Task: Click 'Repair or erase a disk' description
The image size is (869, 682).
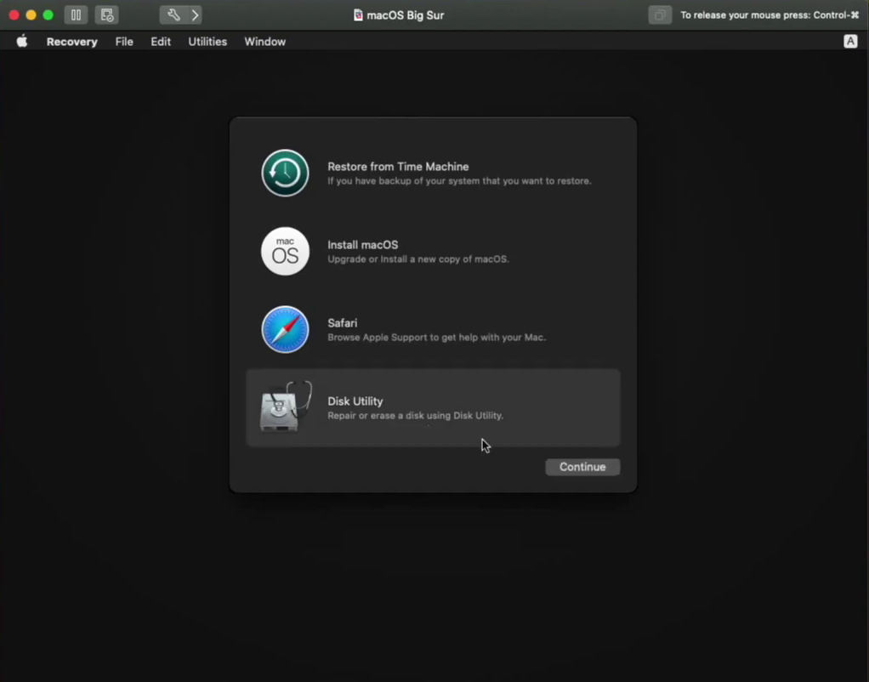Action: (416, 415)
